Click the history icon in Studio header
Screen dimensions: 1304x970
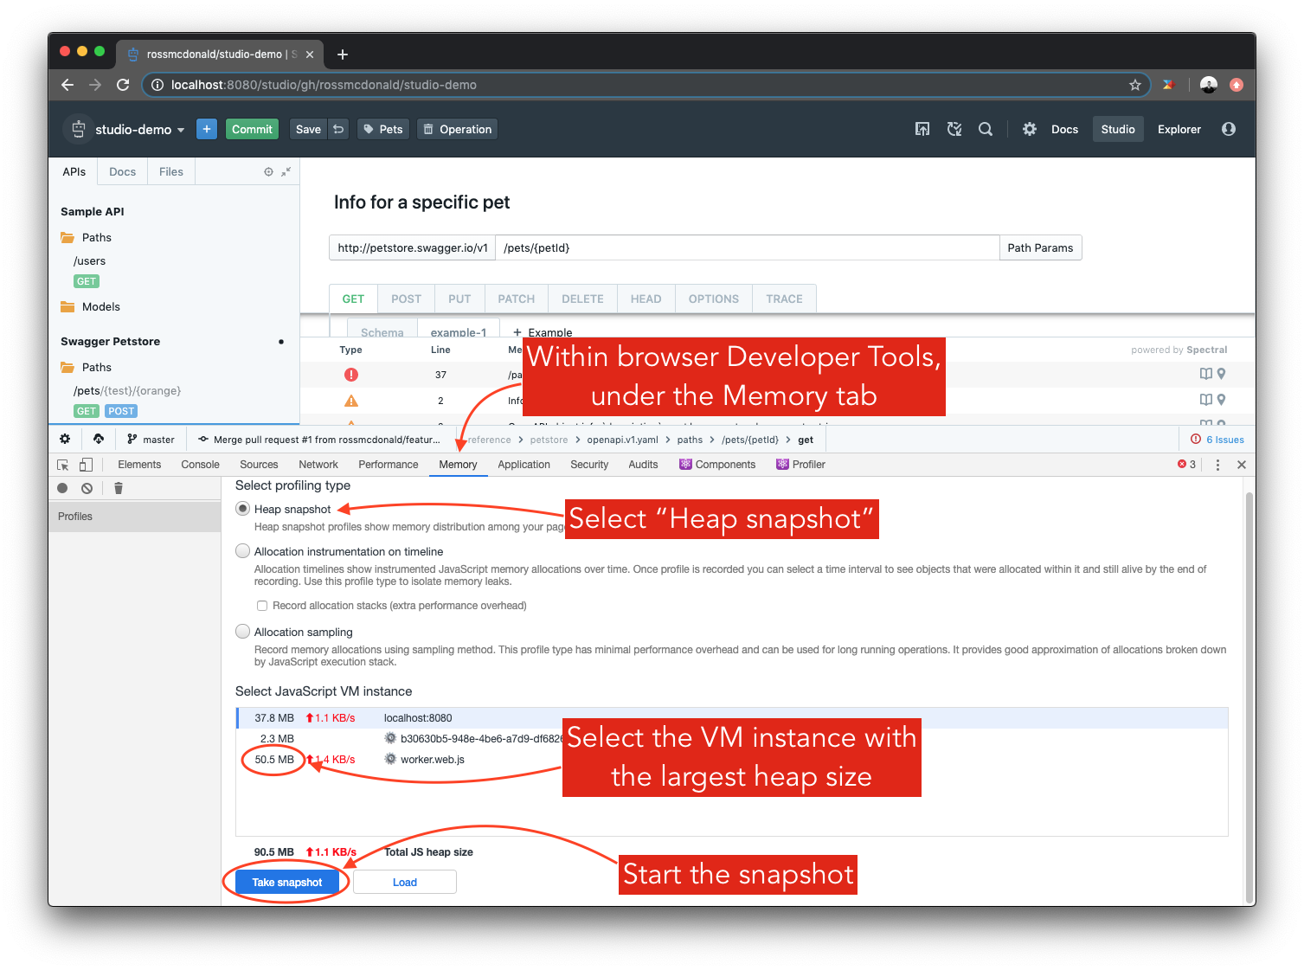[954, 129]
